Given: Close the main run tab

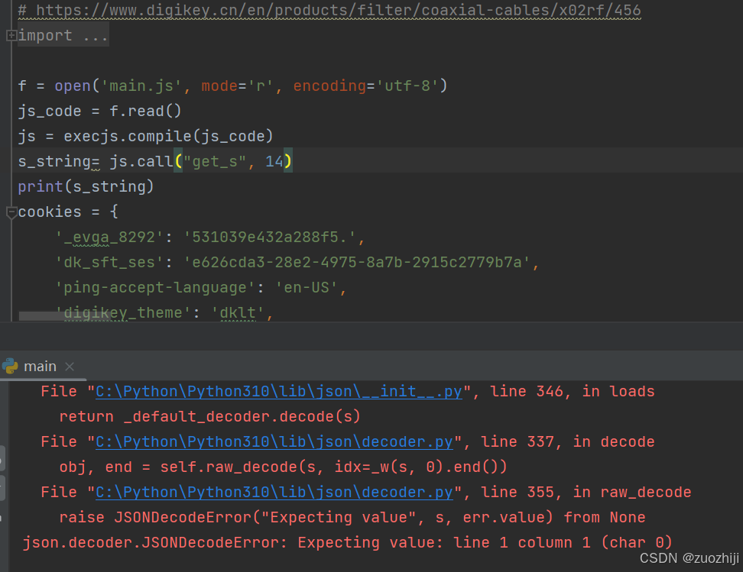Looking at the screenshot, I should pos(69,367).
